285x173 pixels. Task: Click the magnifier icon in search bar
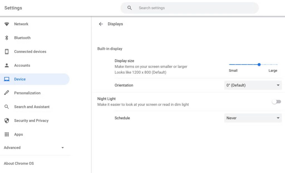[129, 8]
